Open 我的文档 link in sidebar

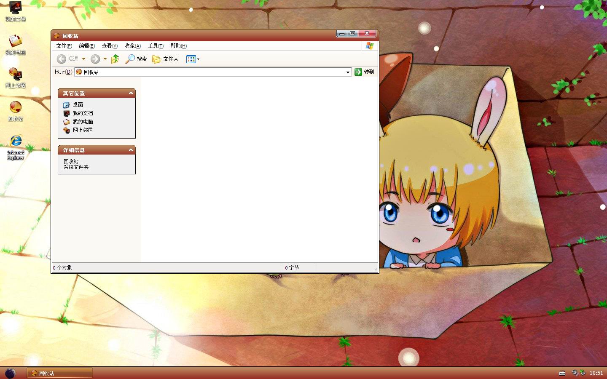pos(83,113)
